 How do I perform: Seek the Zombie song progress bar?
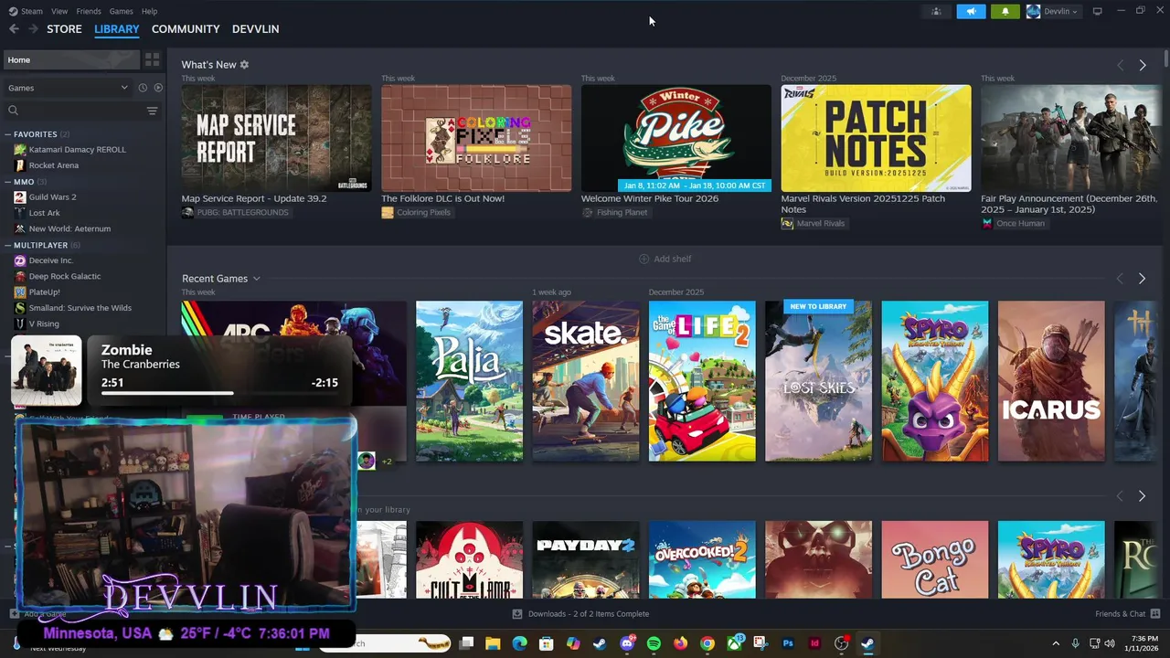(x=219, y=393)
